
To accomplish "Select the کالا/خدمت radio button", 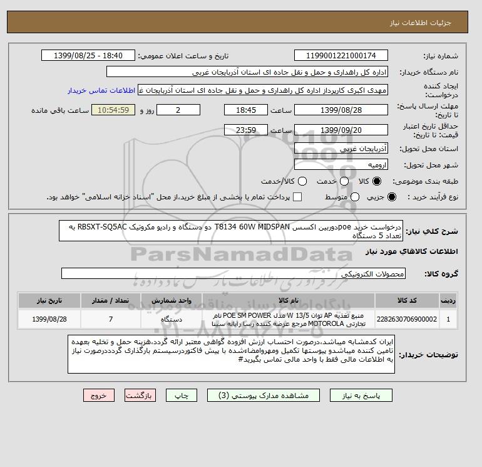I will pyautogui.click(x=302, y=181).
